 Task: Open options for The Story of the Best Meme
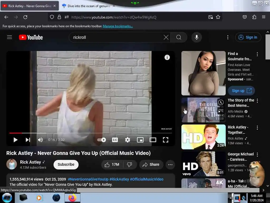click(x=257, y=101)
